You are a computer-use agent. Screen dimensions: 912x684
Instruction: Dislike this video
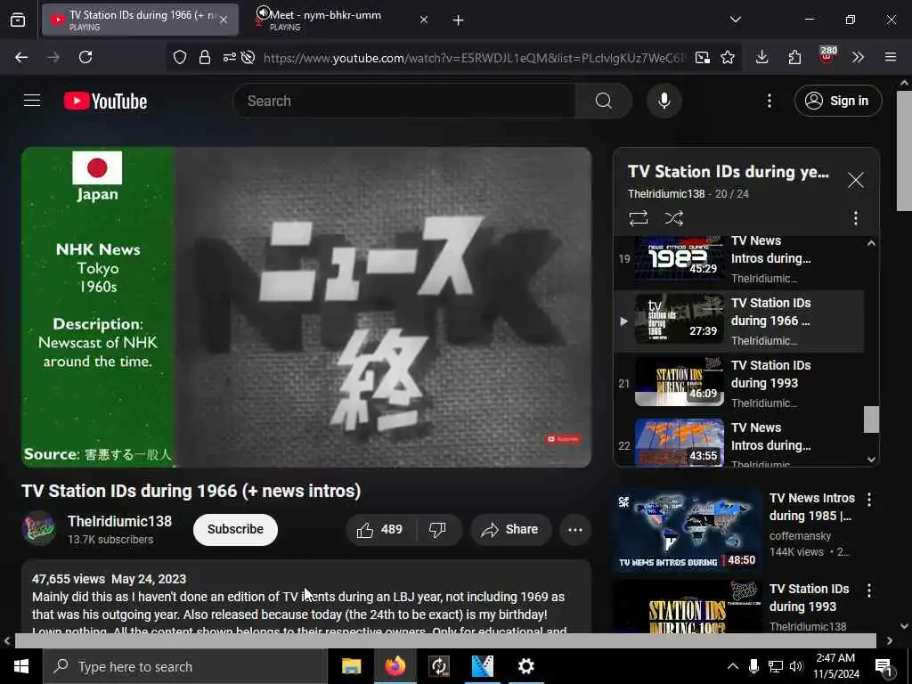(438, 529)
